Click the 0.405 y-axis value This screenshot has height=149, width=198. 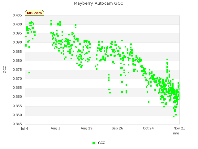17,15
